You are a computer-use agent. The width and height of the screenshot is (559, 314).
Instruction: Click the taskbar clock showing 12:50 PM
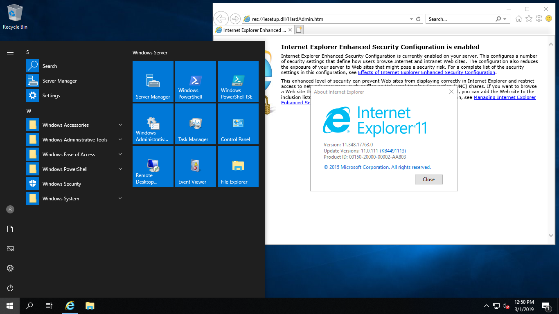click(x=524, y=306)
